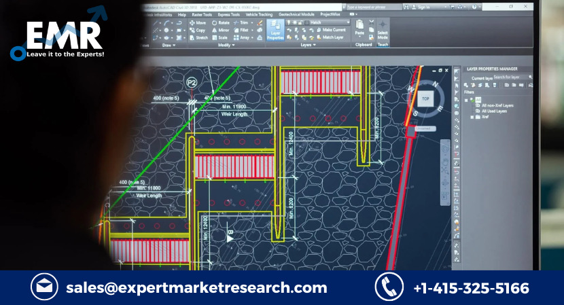Click the Cut icon in Clipboard panel
The image size is (564, 305).
(371, 22)
